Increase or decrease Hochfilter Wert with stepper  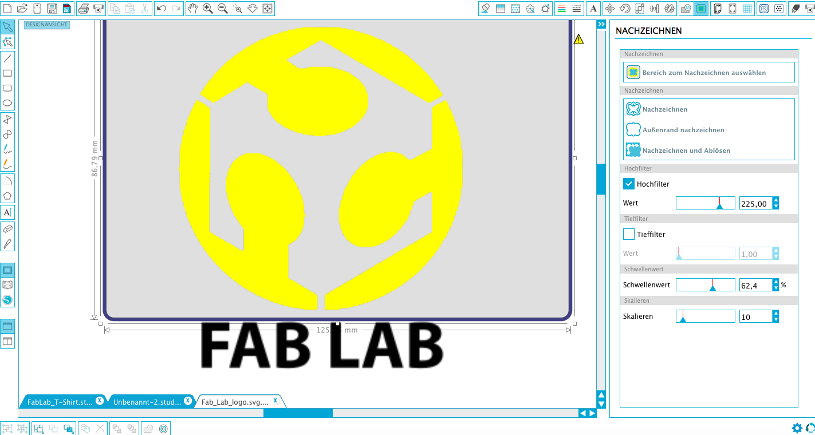pyautogui.click(x=776, y=203)
